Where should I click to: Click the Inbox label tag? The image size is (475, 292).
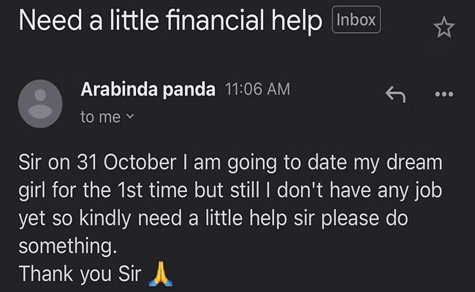pos(357,20)
